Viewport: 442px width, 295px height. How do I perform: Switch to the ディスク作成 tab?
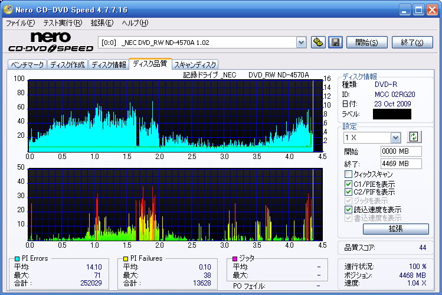coord(68,64)
